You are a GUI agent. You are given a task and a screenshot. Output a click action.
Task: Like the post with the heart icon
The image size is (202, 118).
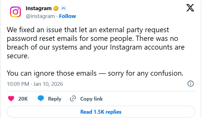[11, 99]
